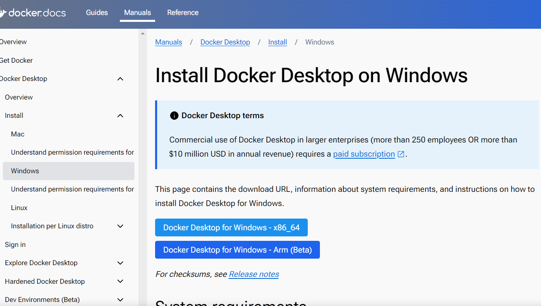This screenshot has width=541, height=306.
Task: Click the Docker docs logo
Action: pyautogui.click(x=32, y=13)
